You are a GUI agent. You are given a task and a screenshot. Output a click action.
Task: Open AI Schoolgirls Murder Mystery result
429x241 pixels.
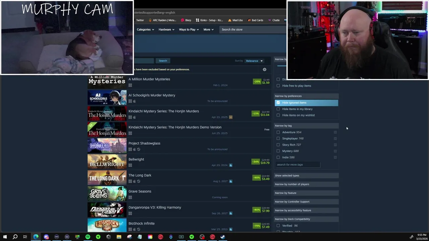pos(178,98)
